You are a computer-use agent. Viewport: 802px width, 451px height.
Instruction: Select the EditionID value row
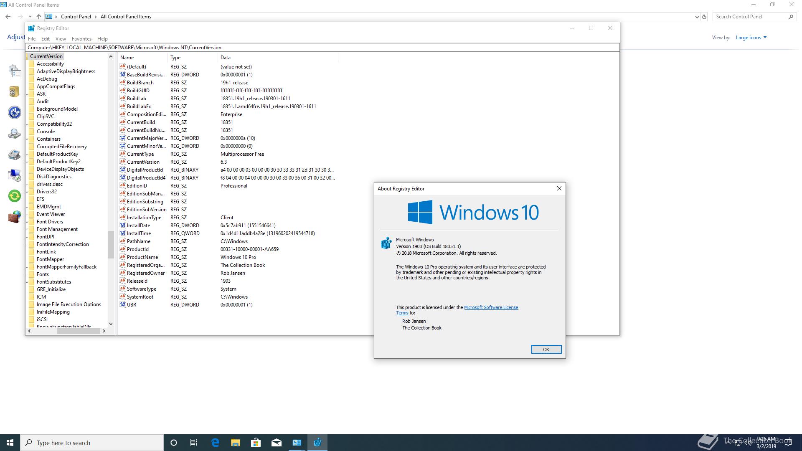pos(228,186)
